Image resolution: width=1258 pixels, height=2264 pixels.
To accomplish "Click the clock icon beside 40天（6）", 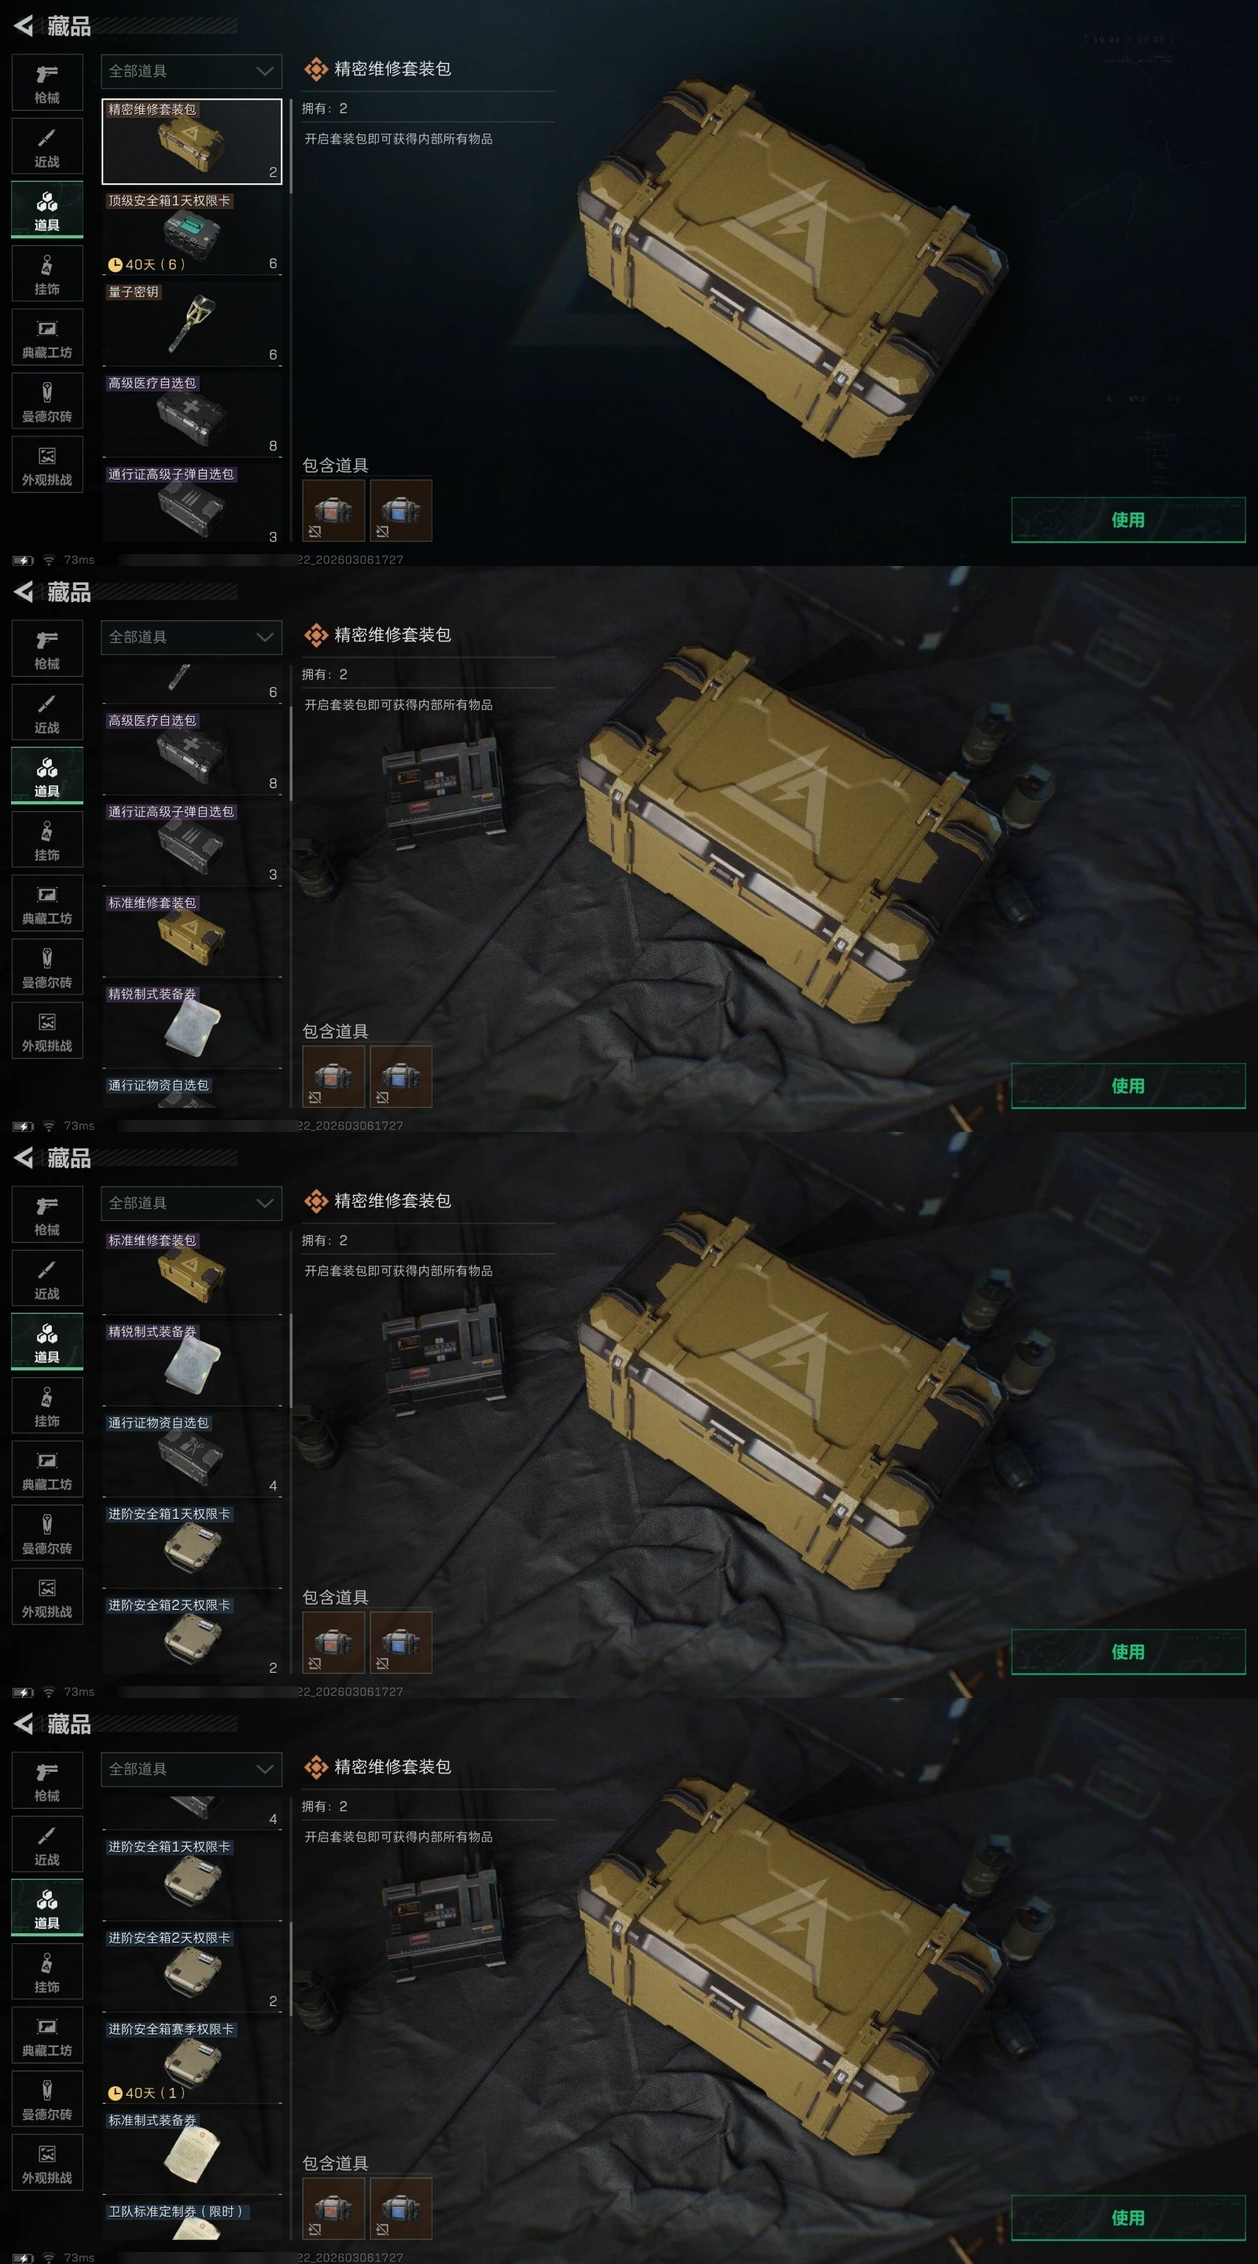I will (115, 263).
